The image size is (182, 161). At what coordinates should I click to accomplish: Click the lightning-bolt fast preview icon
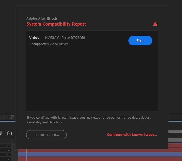(12, 117)
